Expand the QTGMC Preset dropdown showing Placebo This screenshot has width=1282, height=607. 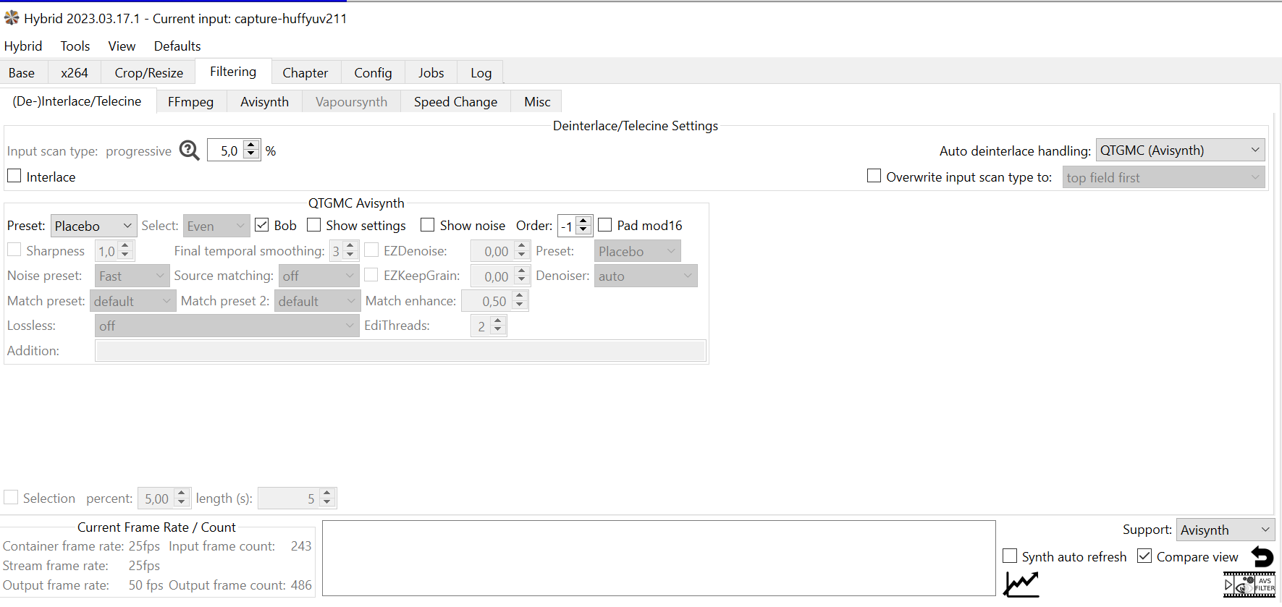(x=93, y=226)
